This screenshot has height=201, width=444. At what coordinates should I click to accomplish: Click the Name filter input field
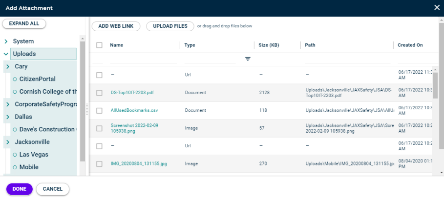pyautogui.click(x=144, y=59)
